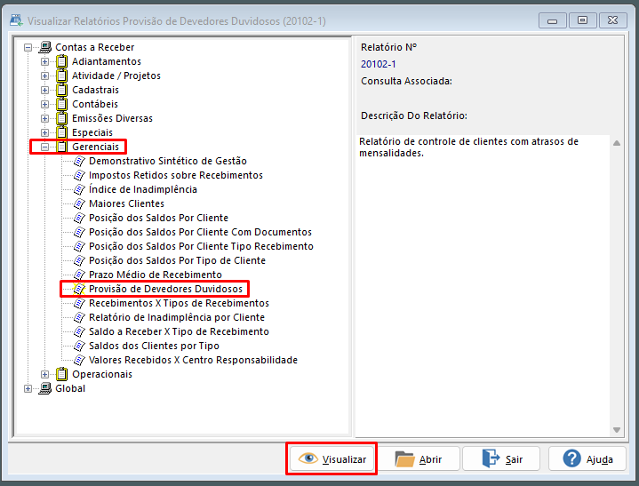This screenshot has width=639, height=486.
Task: Click the report number 20102-1
Action: (379, 64)
